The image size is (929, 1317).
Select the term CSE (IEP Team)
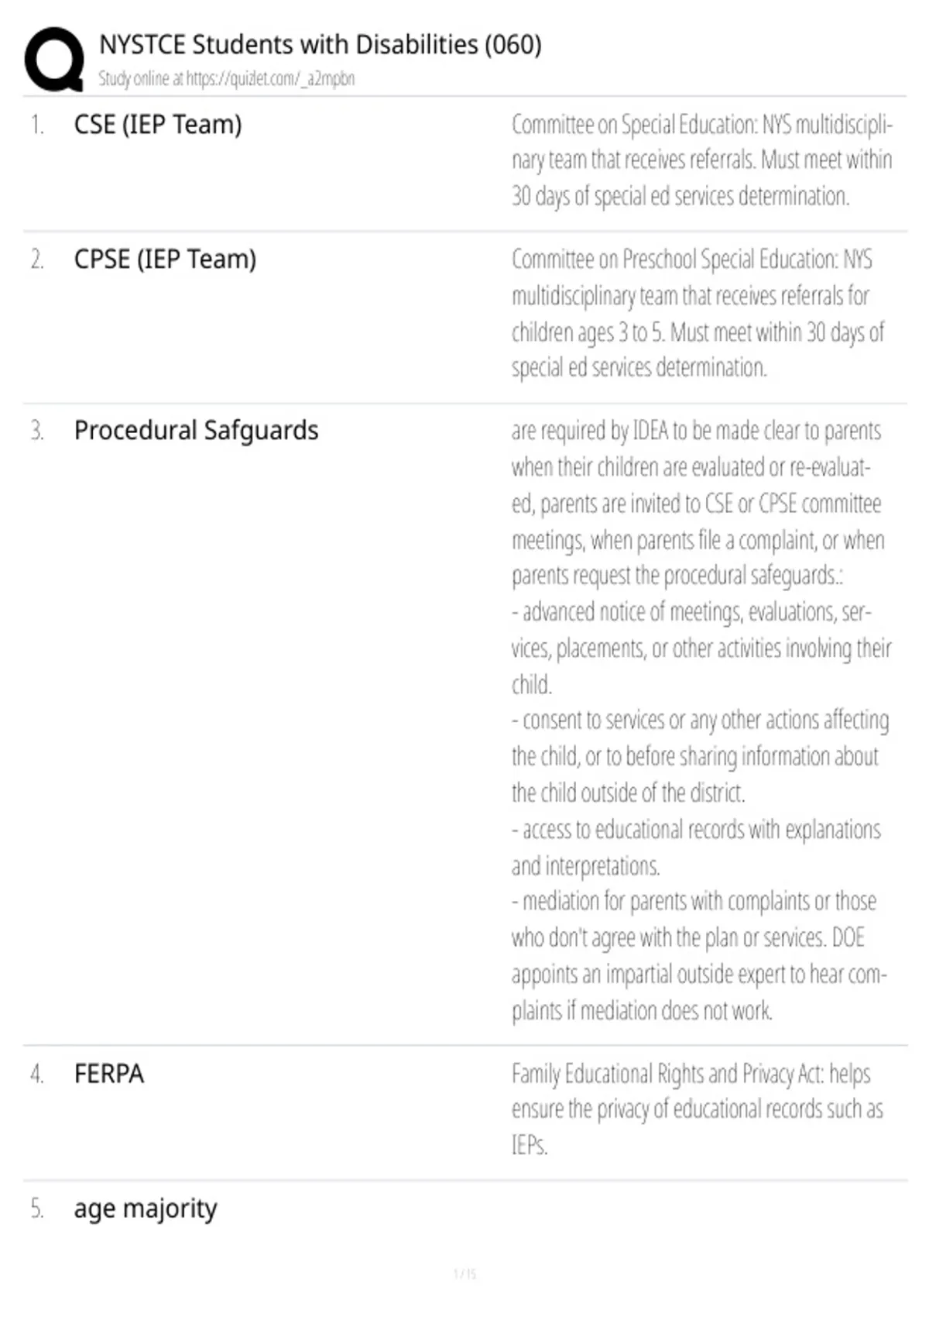click(158, 125)
